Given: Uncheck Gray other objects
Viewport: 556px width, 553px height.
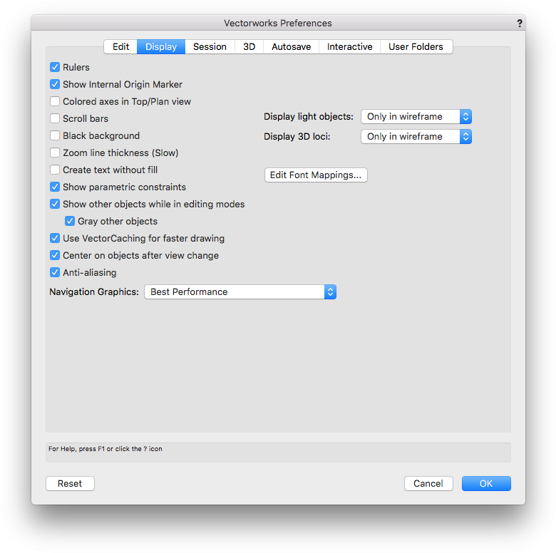Looking at the screenshot, I should click(x=70, y=221).
